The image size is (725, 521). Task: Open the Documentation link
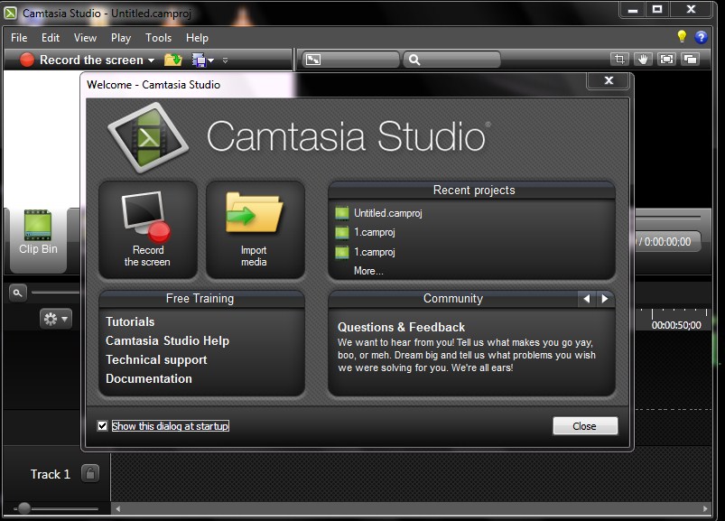click(x=148, y=378)
